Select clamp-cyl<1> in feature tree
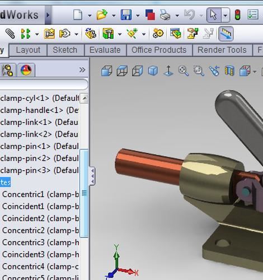The height and width of the screenshot is (280, 263). 39,98
